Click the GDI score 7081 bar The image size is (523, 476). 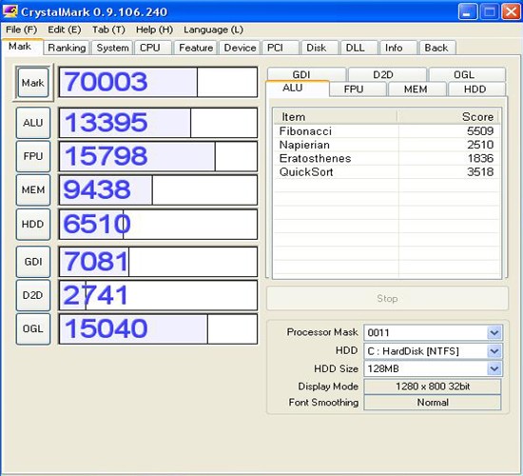tap(158, 262)
